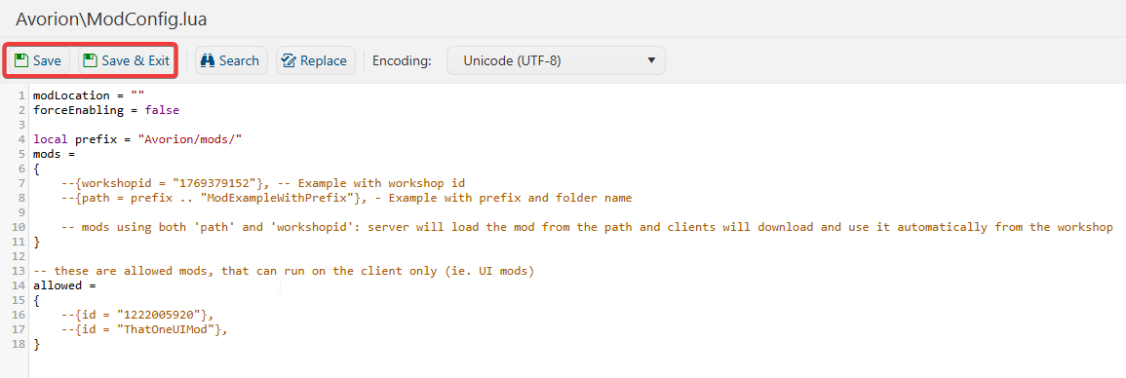This screenshot has height=378, width=1126.
Task: Click the Save & Exit floppy icon
Action: tap(90, 60)
